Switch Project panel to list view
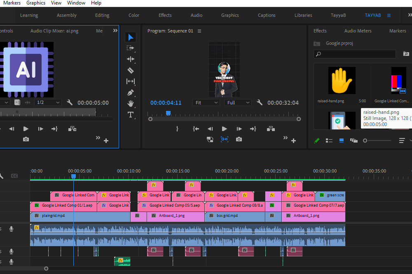 [x=329, y=140]
